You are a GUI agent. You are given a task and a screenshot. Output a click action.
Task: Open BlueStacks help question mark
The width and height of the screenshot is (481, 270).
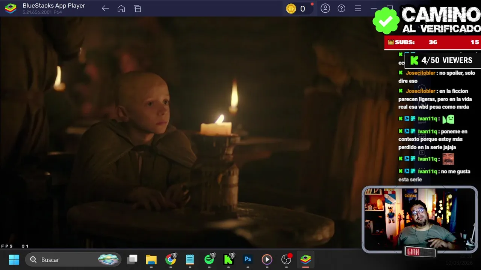pyautogui.click(x=341, y=8)
